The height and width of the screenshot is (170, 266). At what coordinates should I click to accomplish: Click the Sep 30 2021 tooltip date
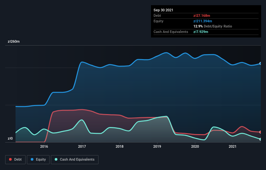coord(163,10)
